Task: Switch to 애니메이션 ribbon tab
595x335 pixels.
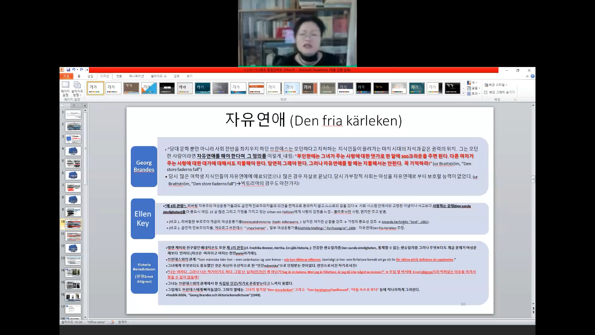Action: 136,76
